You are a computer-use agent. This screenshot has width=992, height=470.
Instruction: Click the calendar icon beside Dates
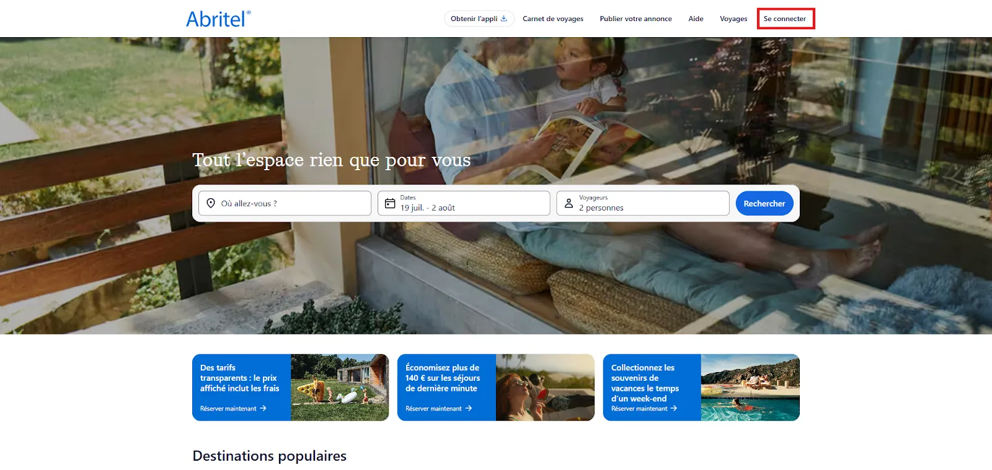click(x=390, y=203)
